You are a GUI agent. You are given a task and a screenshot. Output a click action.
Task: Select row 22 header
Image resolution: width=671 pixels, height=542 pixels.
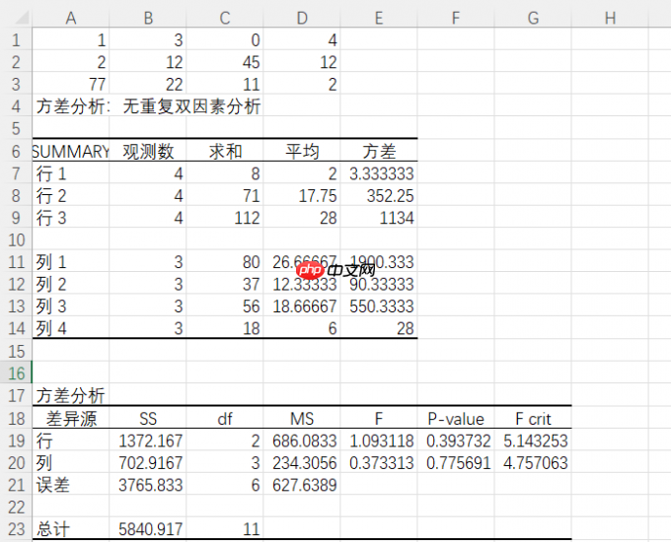16,508
